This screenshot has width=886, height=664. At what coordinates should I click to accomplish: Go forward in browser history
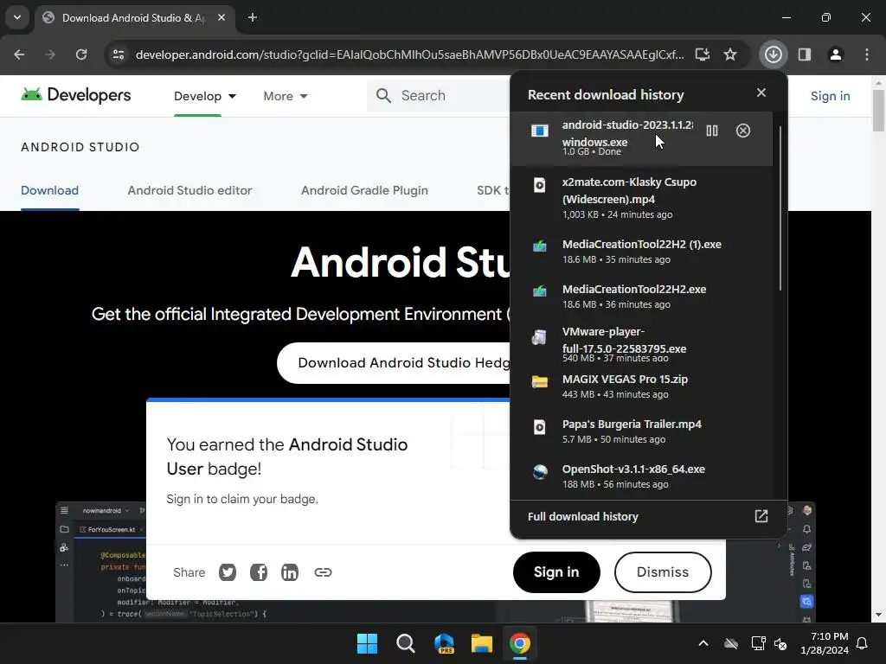(50, 54)
